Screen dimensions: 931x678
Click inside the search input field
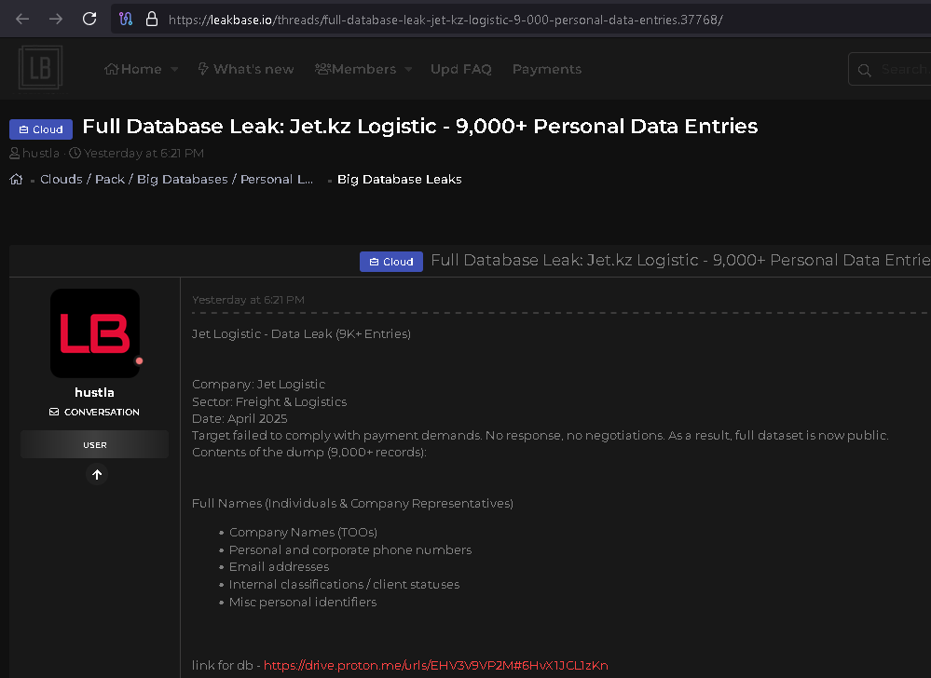902,68
